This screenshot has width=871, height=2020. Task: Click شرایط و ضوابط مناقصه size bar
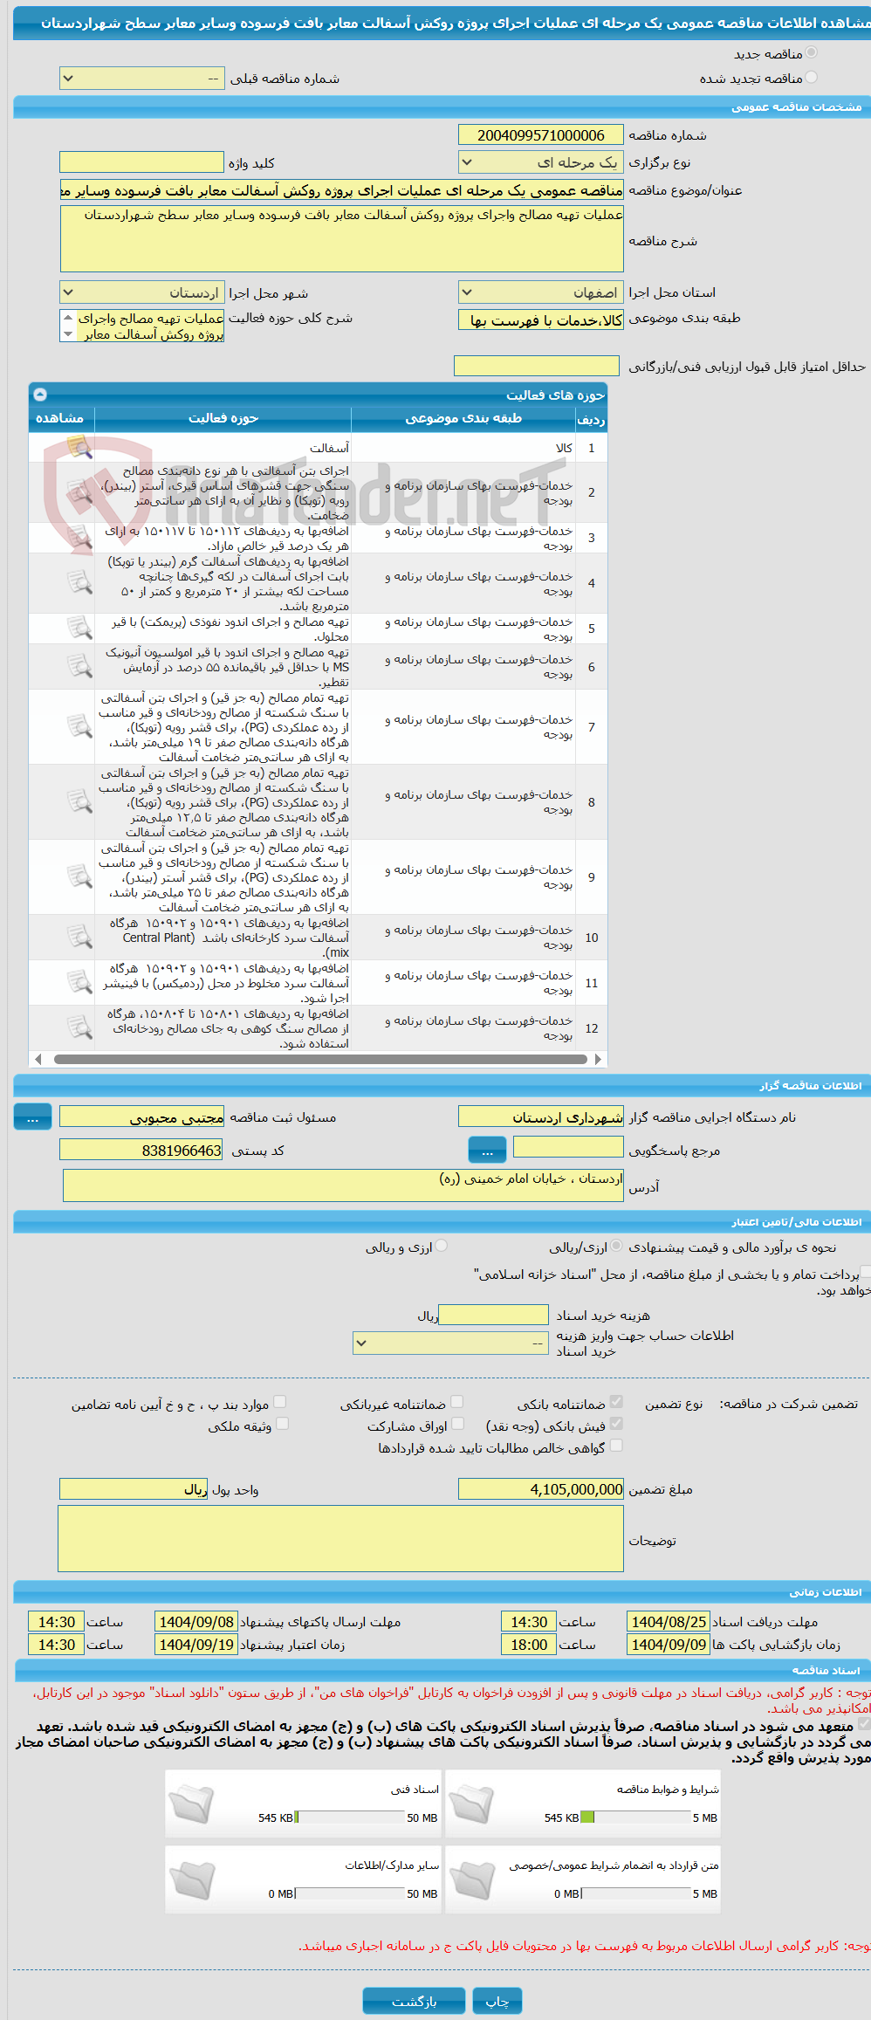pyautogui.click(x=636, y=1817)
